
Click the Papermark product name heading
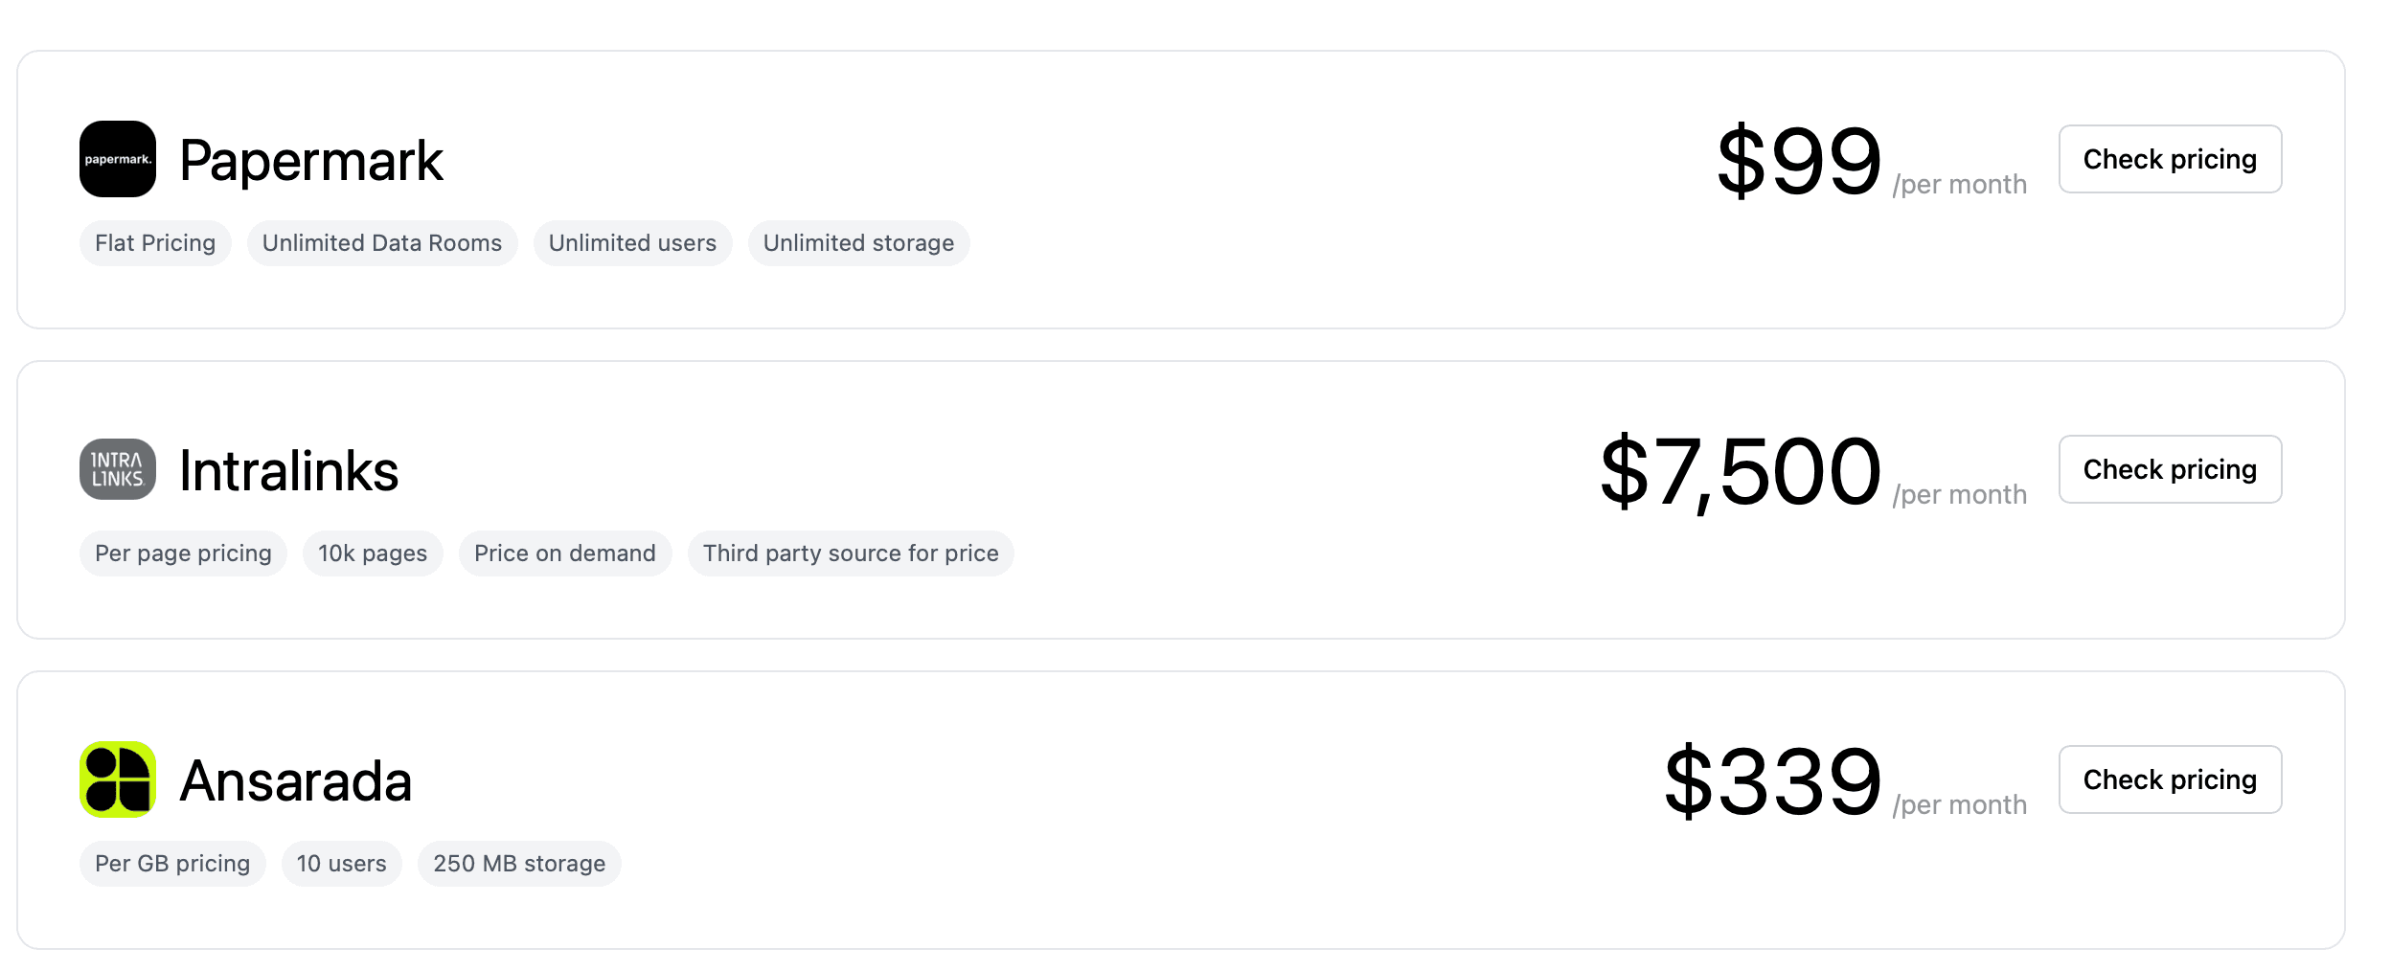point(310,158)
